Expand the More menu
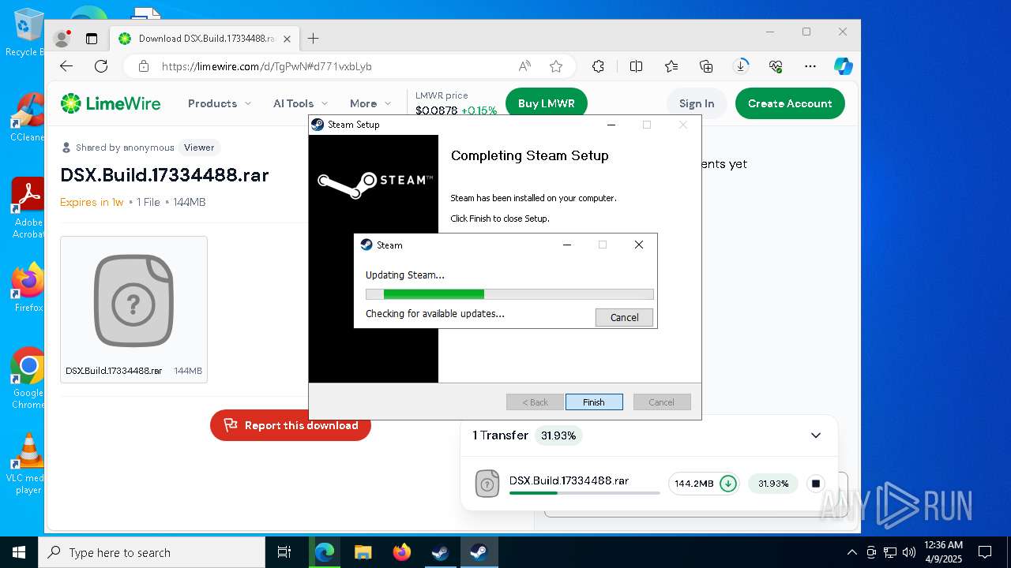1011x568 pixels. pos(370,103)
